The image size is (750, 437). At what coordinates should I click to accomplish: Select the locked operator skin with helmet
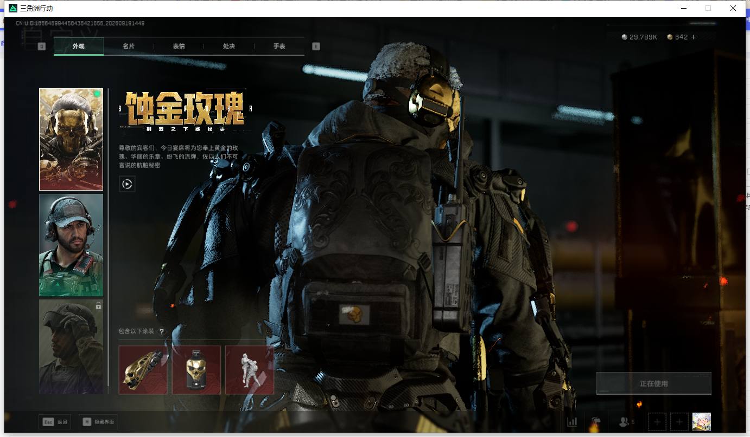(71, 347)
